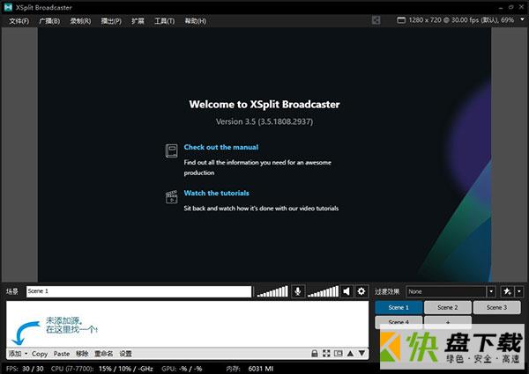
Task: Open the 帮助(H) menu
Action: coord(196,21)
